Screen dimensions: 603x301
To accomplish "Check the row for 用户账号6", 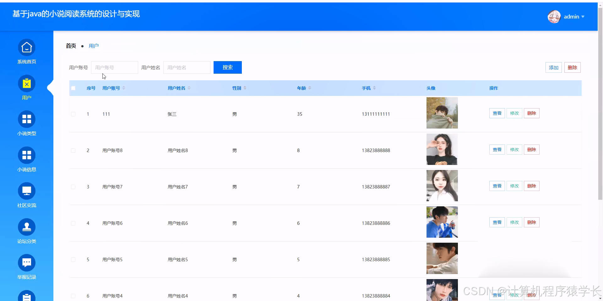I will [73, 223].
